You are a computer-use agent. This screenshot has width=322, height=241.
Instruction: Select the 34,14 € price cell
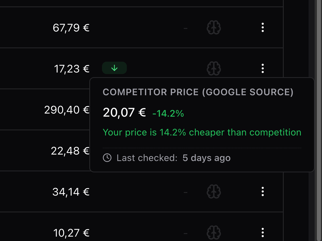[x=71, y=192]
